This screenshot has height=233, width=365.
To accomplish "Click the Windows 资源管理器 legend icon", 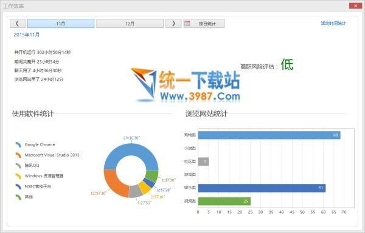I will 18,176.
